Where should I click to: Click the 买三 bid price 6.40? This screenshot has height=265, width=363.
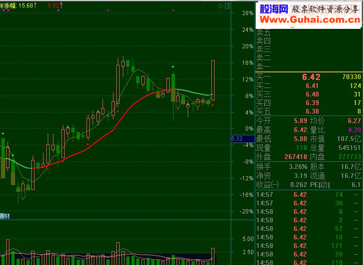point(312,94)
